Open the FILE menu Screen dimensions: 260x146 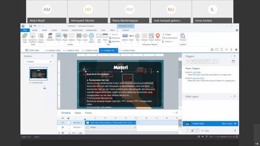pyautogui.click(x=25, y=30)
